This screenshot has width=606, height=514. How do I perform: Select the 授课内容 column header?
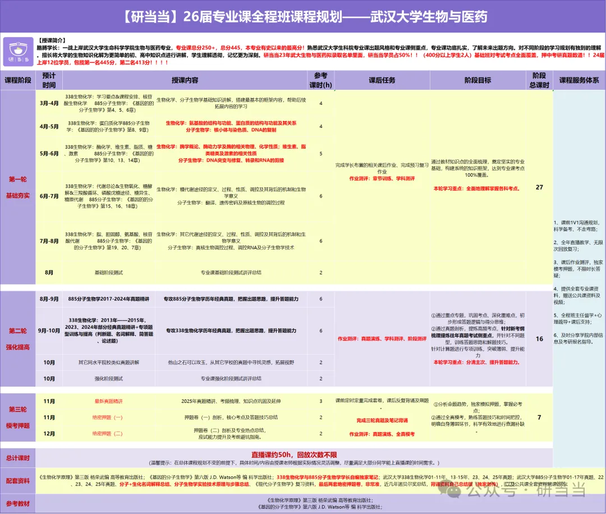(x=185, y=80)
